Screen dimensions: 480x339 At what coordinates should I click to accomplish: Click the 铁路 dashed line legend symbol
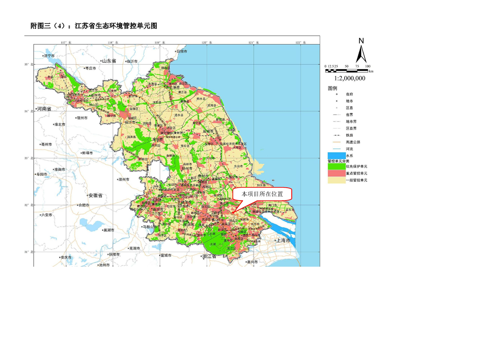coord(336,135)
